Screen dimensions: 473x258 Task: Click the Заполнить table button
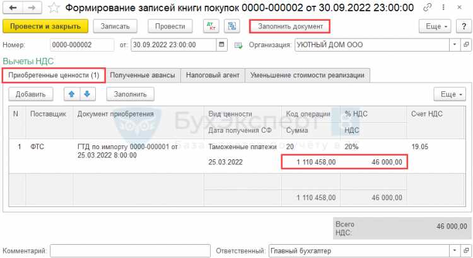[131, 94]
